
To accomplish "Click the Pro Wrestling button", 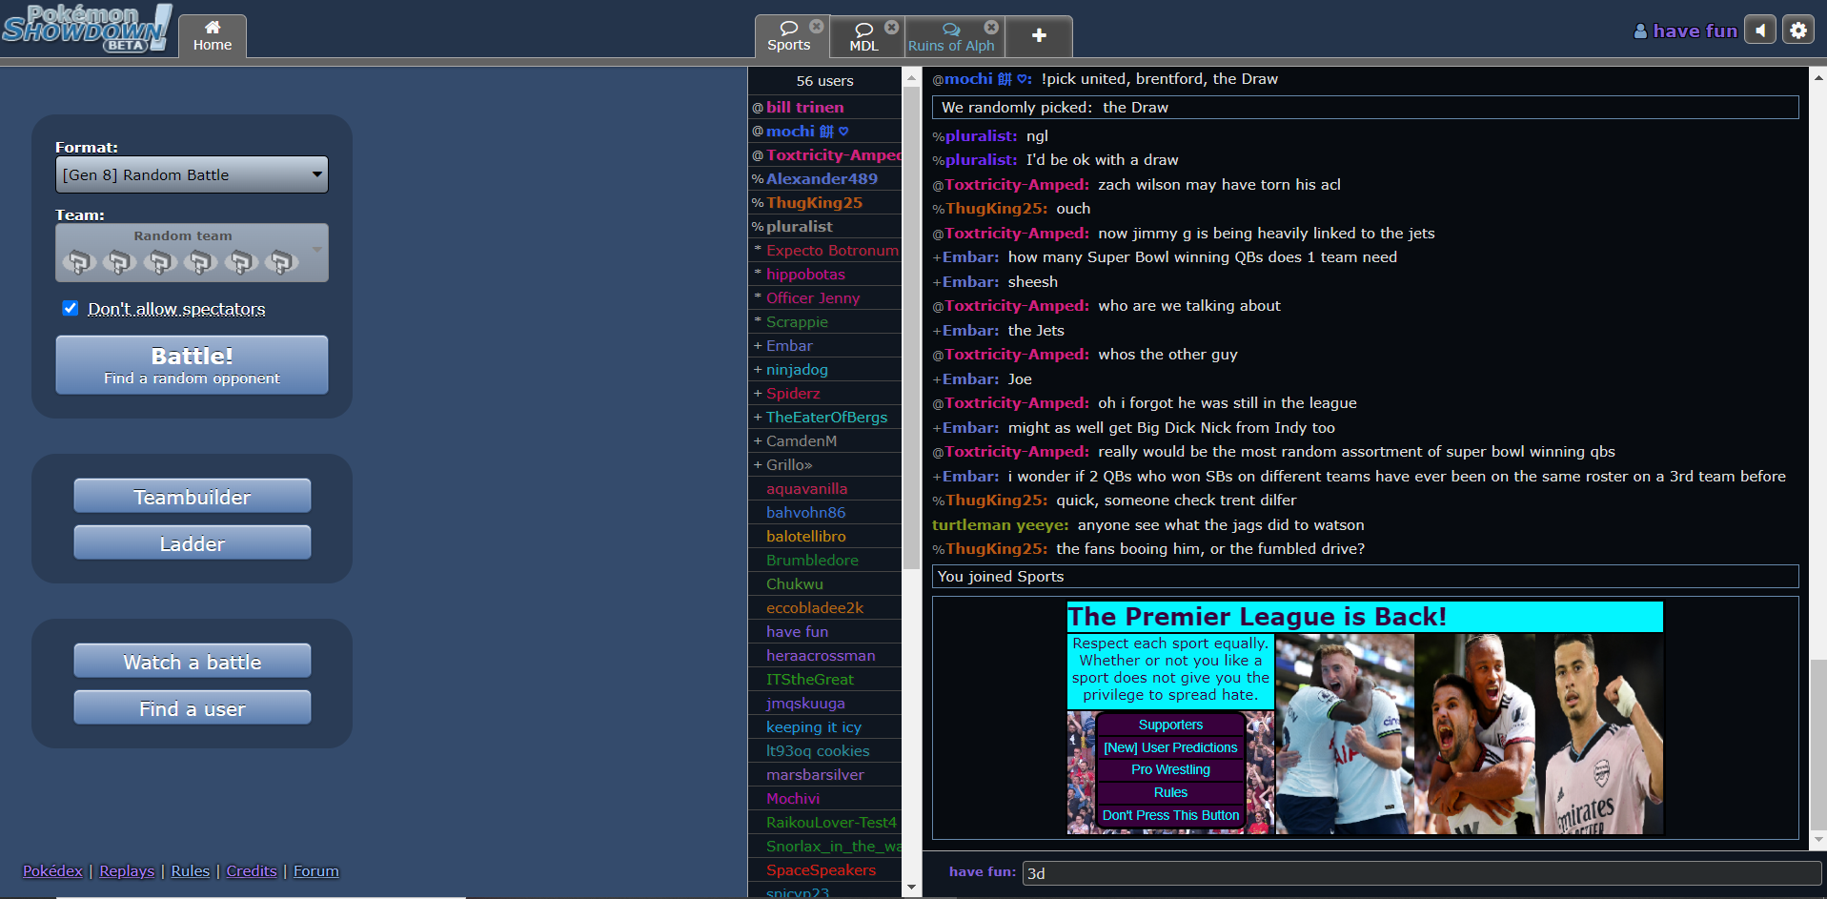I will [1170, 769].
